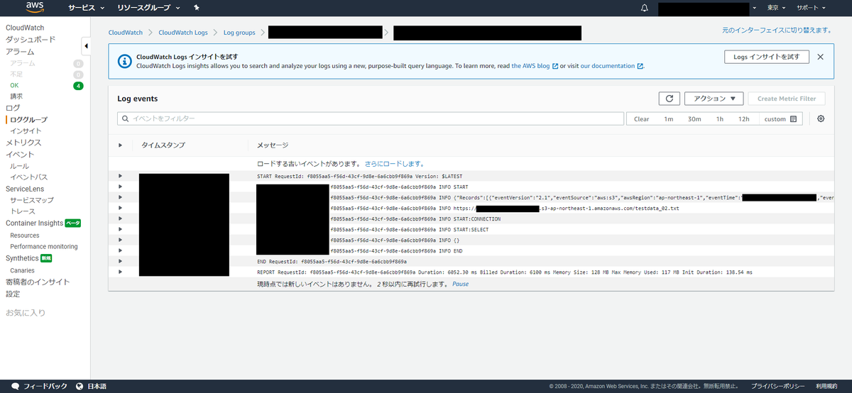This screenshot has height=393, width=852.
Task: Open the AWS blog external link
Action: pos(535,66)
